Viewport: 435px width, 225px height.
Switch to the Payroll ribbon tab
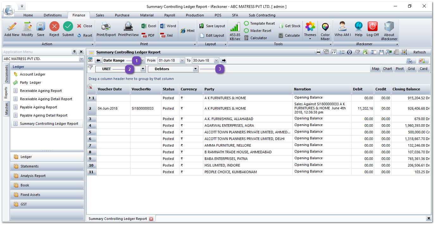click(x=169, y=15)
